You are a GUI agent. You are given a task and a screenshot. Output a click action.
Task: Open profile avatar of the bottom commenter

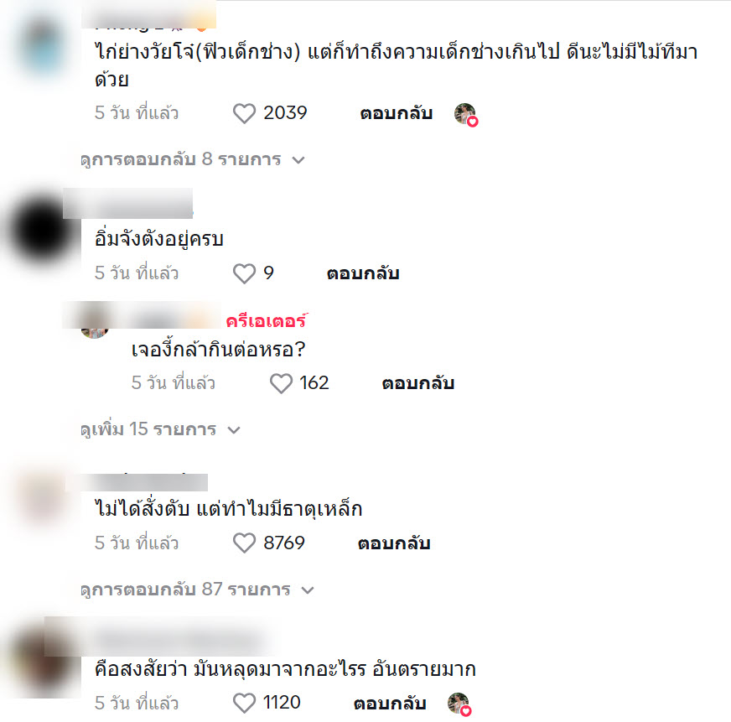pos(42,660)
